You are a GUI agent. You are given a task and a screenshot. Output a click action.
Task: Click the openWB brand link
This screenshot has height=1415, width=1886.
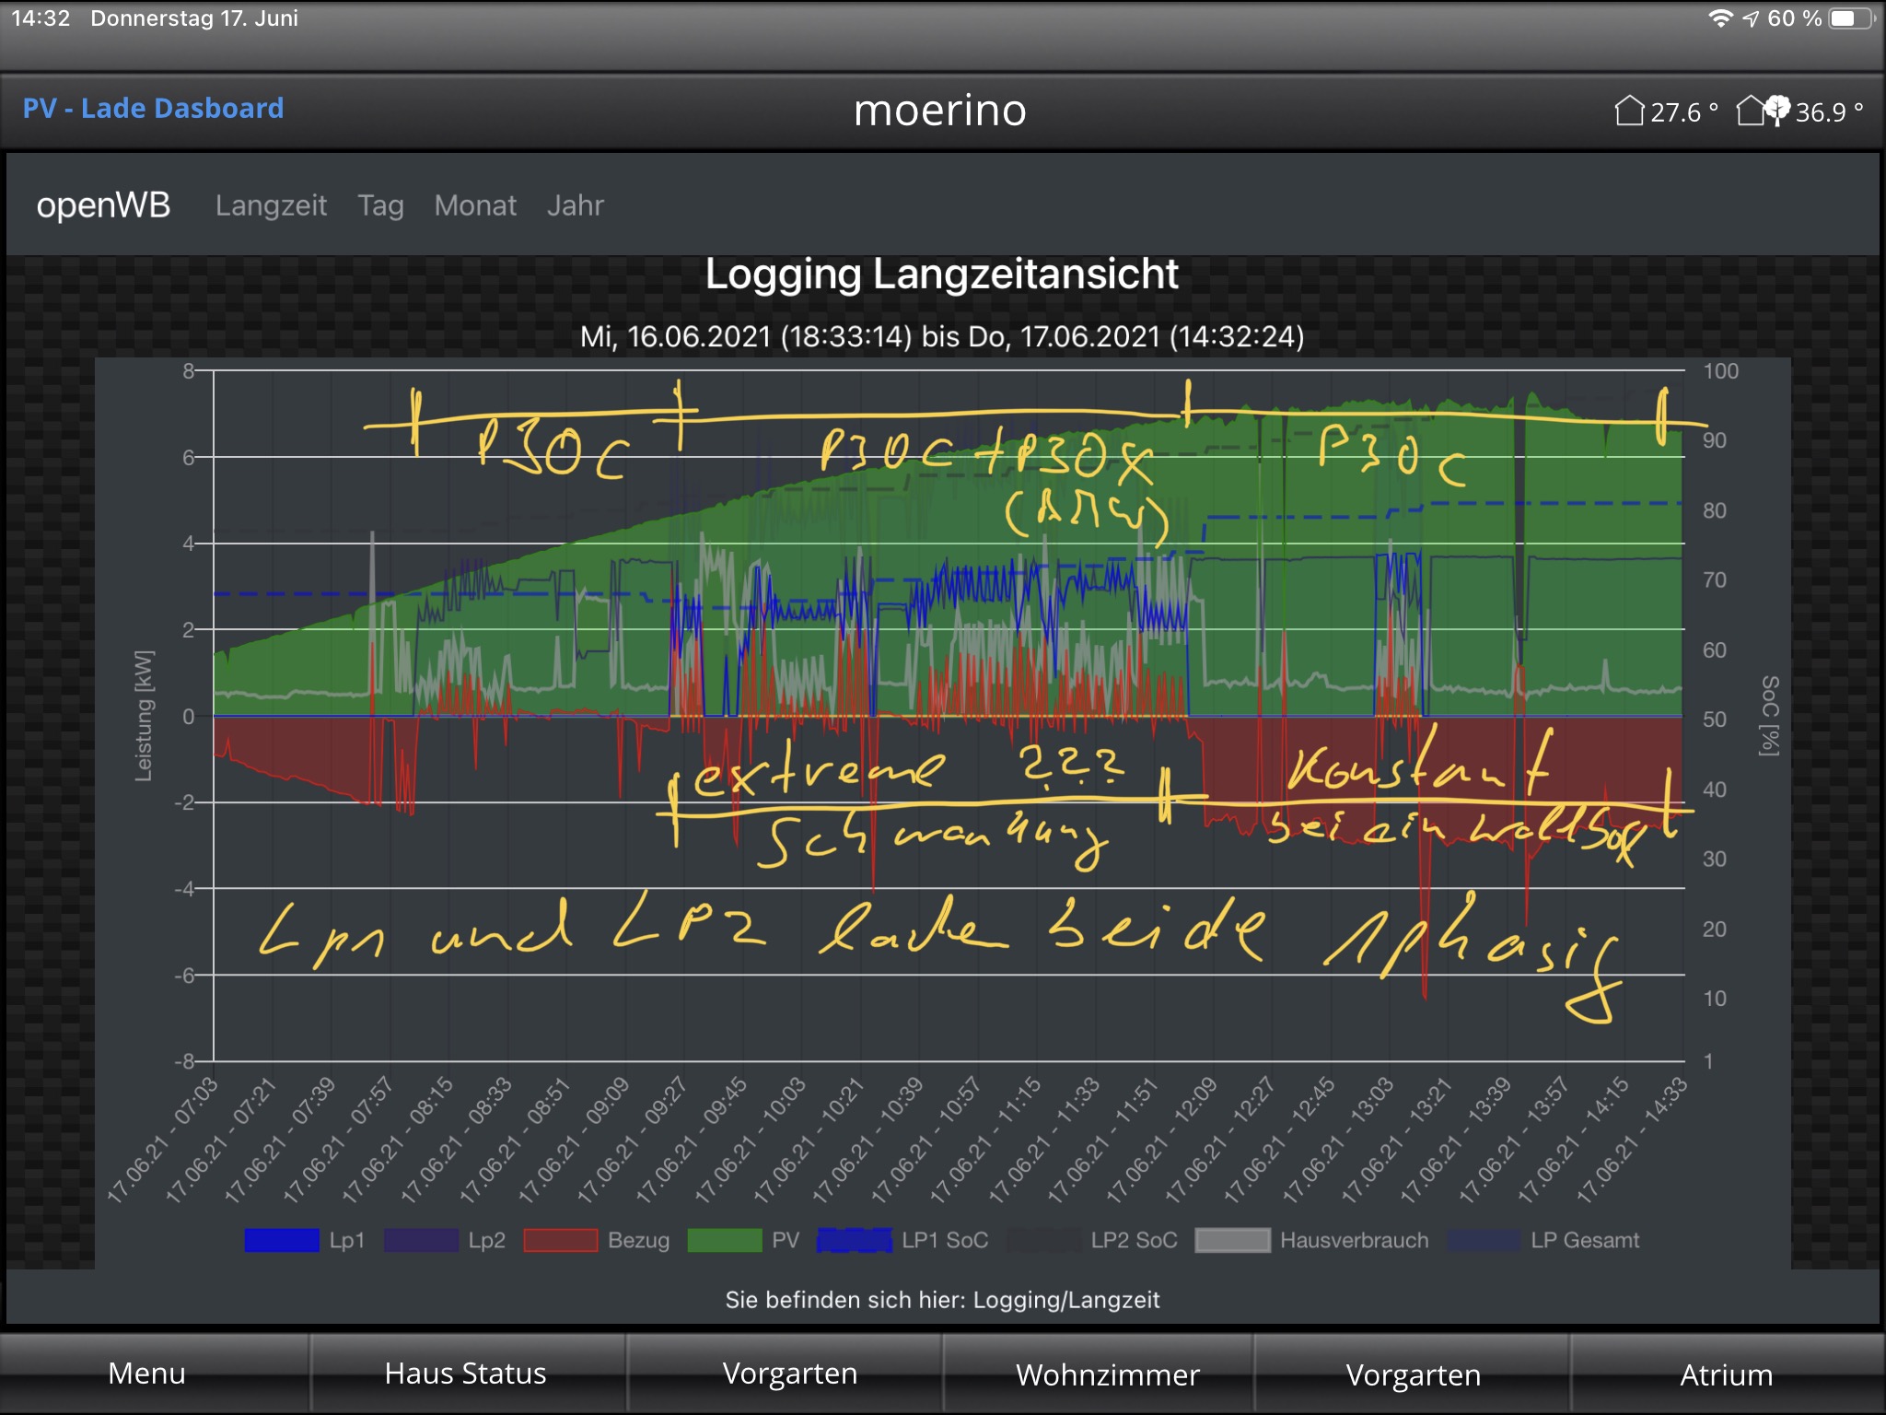[103, 205]
